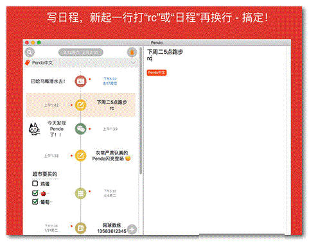The image size is (309, 242).
Task: Open the red calendar icon for 巴哈马嘴潜水去
Action: point(80,81)
